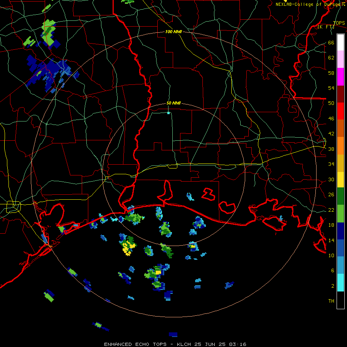Click the gold 34 kft legend swatch
The width and height of the screenshot is (347, 347).
[340, 163]
